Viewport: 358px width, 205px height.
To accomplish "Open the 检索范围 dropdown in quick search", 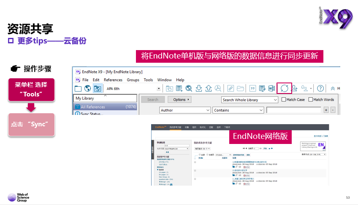I will [176, 149].
